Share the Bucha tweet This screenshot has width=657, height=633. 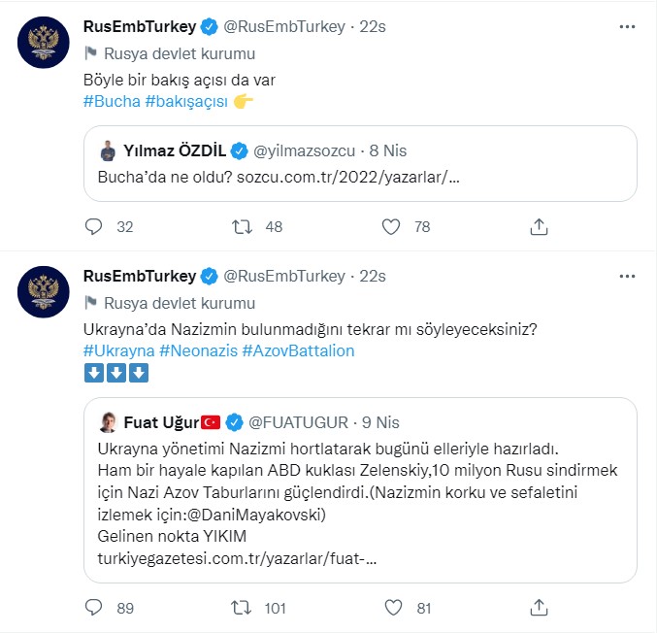[x=540, y=227]
